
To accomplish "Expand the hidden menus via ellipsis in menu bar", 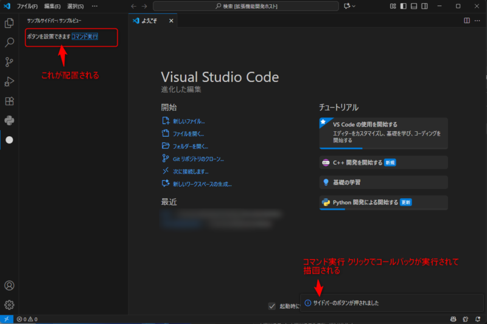I will [94, 6].
